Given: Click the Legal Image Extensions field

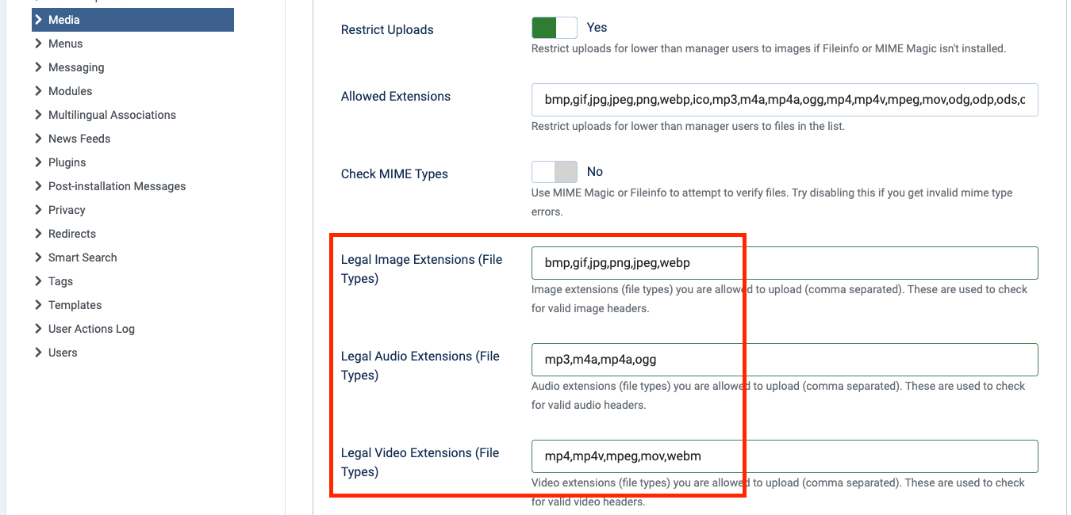Looking at the screenshot, I should [x=784, y=263].
